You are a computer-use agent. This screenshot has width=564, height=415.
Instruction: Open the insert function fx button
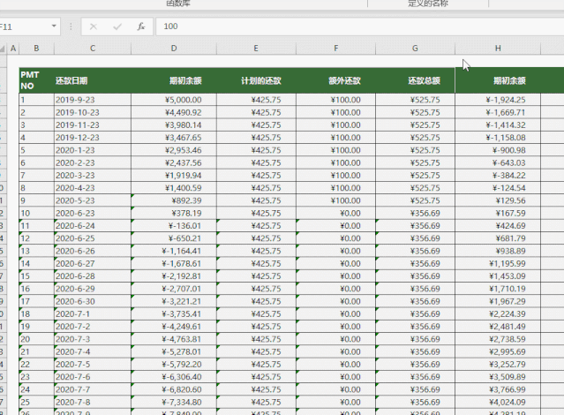(141, 26)
